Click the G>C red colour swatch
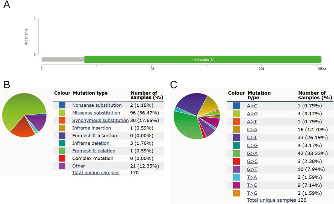The width and height of the screenshot is (334, 204). tap(236, 161)
